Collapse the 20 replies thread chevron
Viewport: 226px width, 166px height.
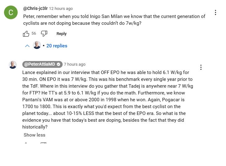(x=27, y=46)
